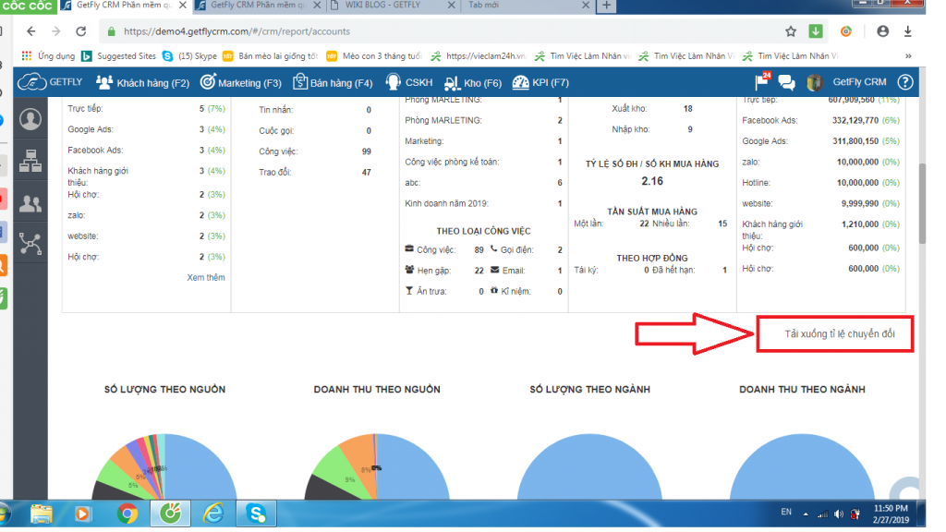Screen dimensions: 946x532
Task: Open (15) Skype bookmark
Action: [189, 56]
